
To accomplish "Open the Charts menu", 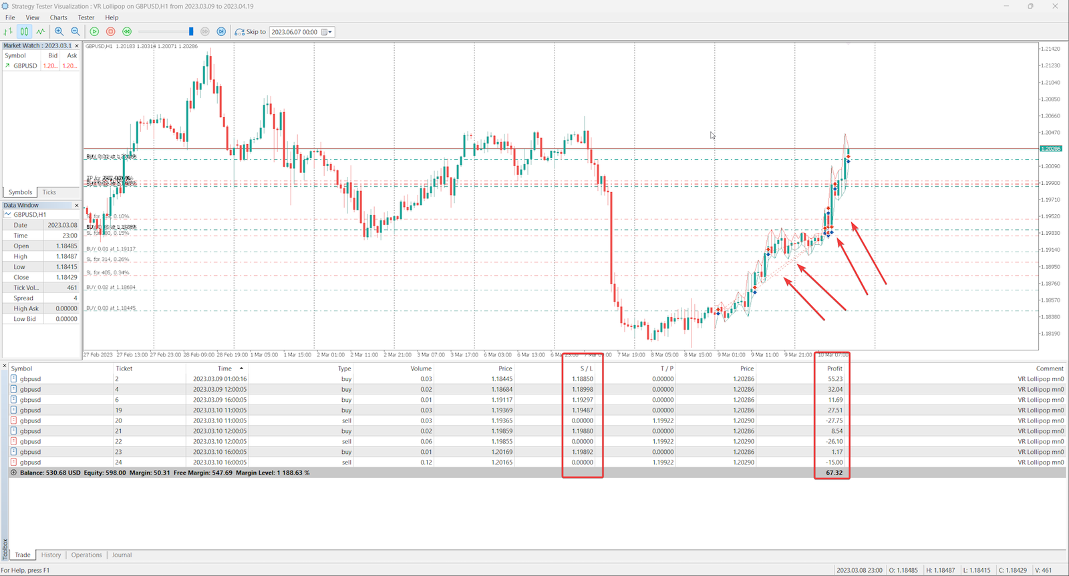I will (x=59, y=17).
